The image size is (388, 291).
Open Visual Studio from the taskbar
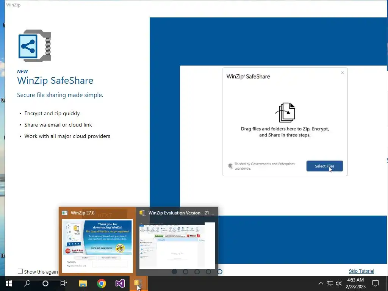pyautogui.click(x=120, y=283)
